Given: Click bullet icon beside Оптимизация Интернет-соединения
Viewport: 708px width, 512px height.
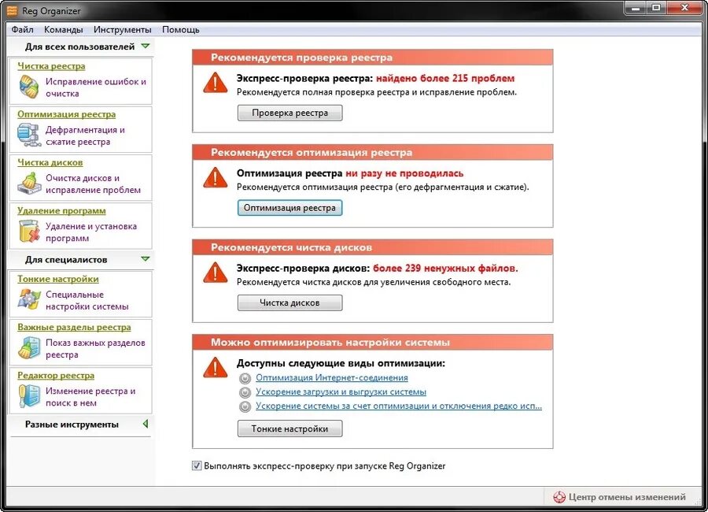Looking at the screenshot, I should tap(245, 378).
